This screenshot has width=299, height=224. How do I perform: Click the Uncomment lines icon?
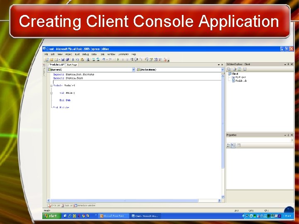click(98, 60)
